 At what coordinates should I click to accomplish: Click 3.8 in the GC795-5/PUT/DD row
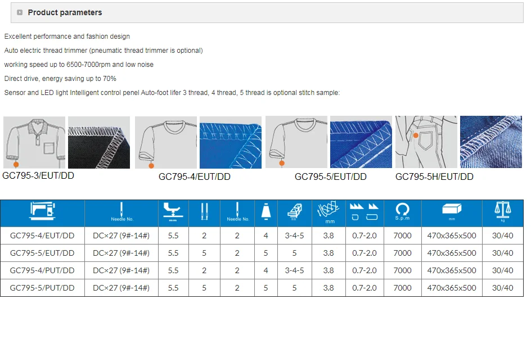(x=328, y=288)
